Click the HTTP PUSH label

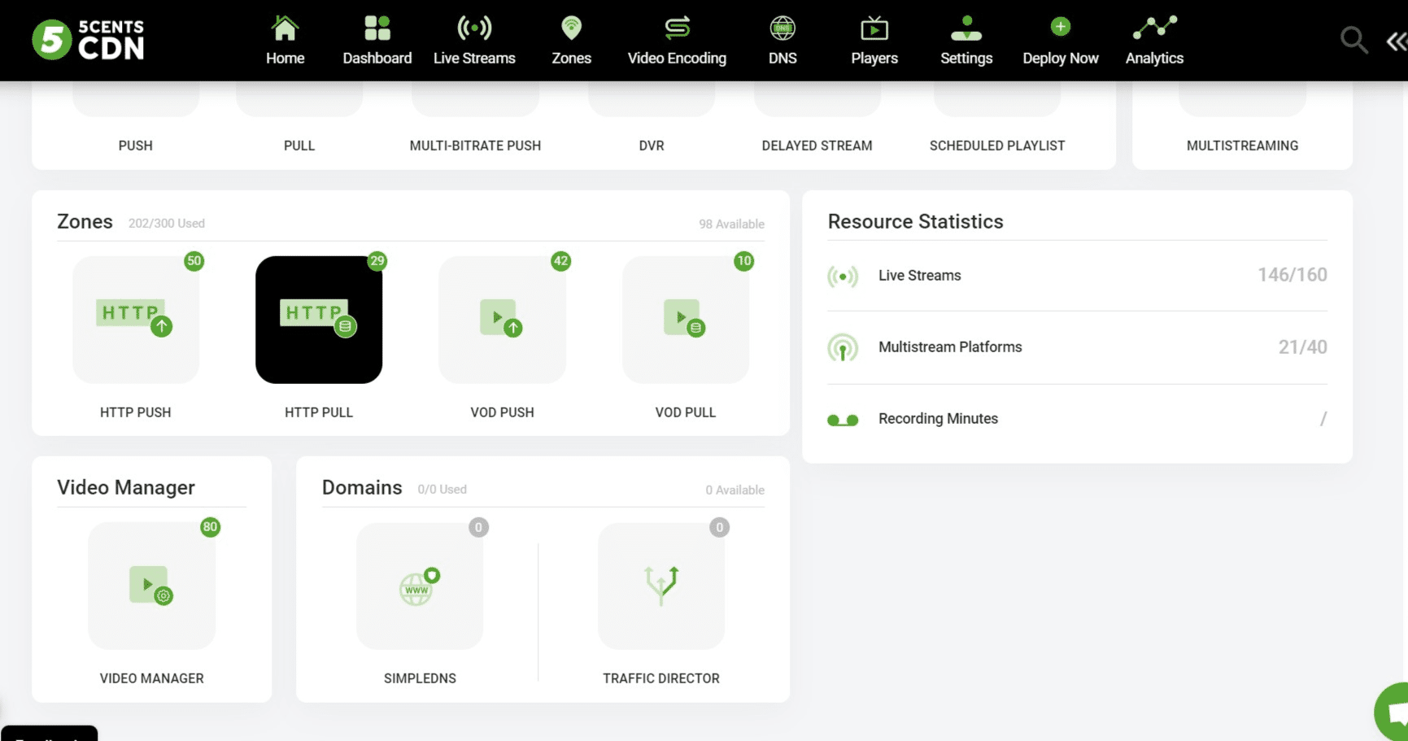click(x=136, y=412)
